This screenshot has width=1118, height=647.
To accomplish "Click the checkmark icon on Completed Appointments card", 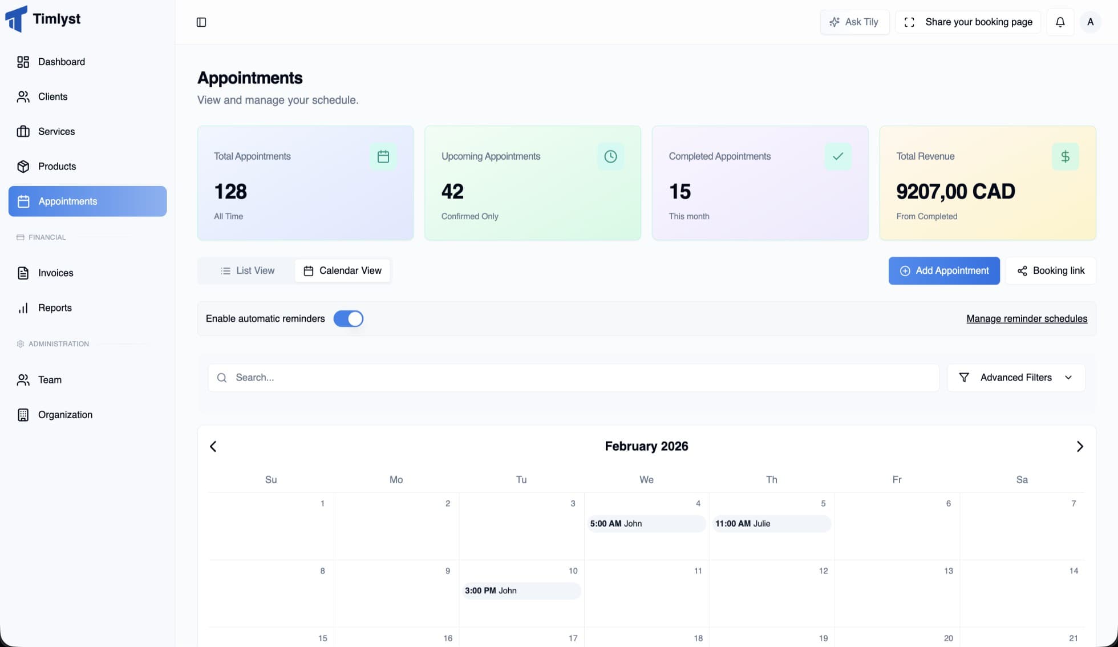I will click(837, 156).
